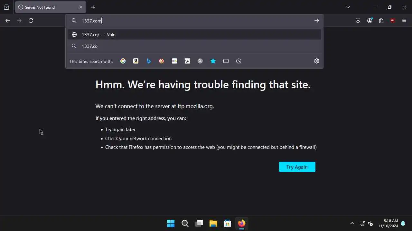Choose the 1337.co/ Visit suggestion
The image size is (412, 231).
pos(194,35)
